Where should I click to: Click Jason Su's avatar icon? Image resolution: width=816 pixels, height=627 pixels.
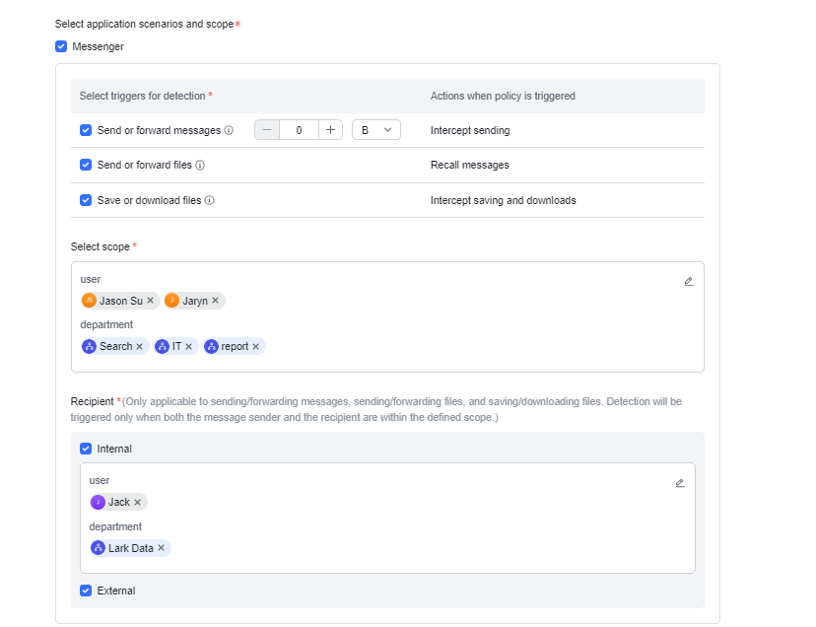(89, 301)
